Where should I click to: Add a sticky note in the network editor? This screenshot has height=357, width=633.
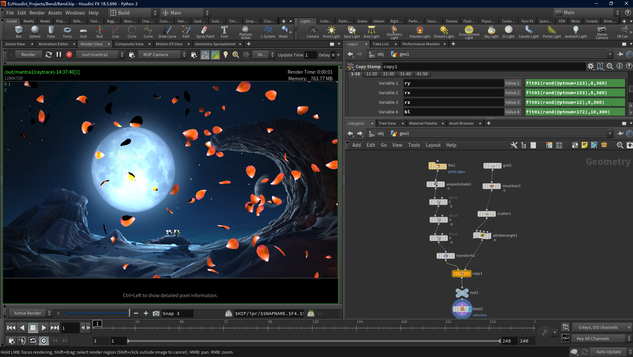585,145
